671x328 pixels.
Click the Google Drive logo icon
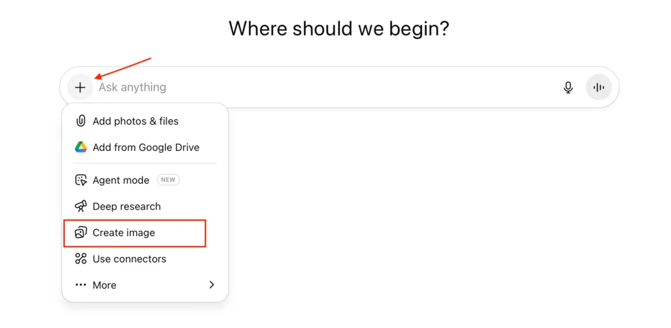coord(81,148)
